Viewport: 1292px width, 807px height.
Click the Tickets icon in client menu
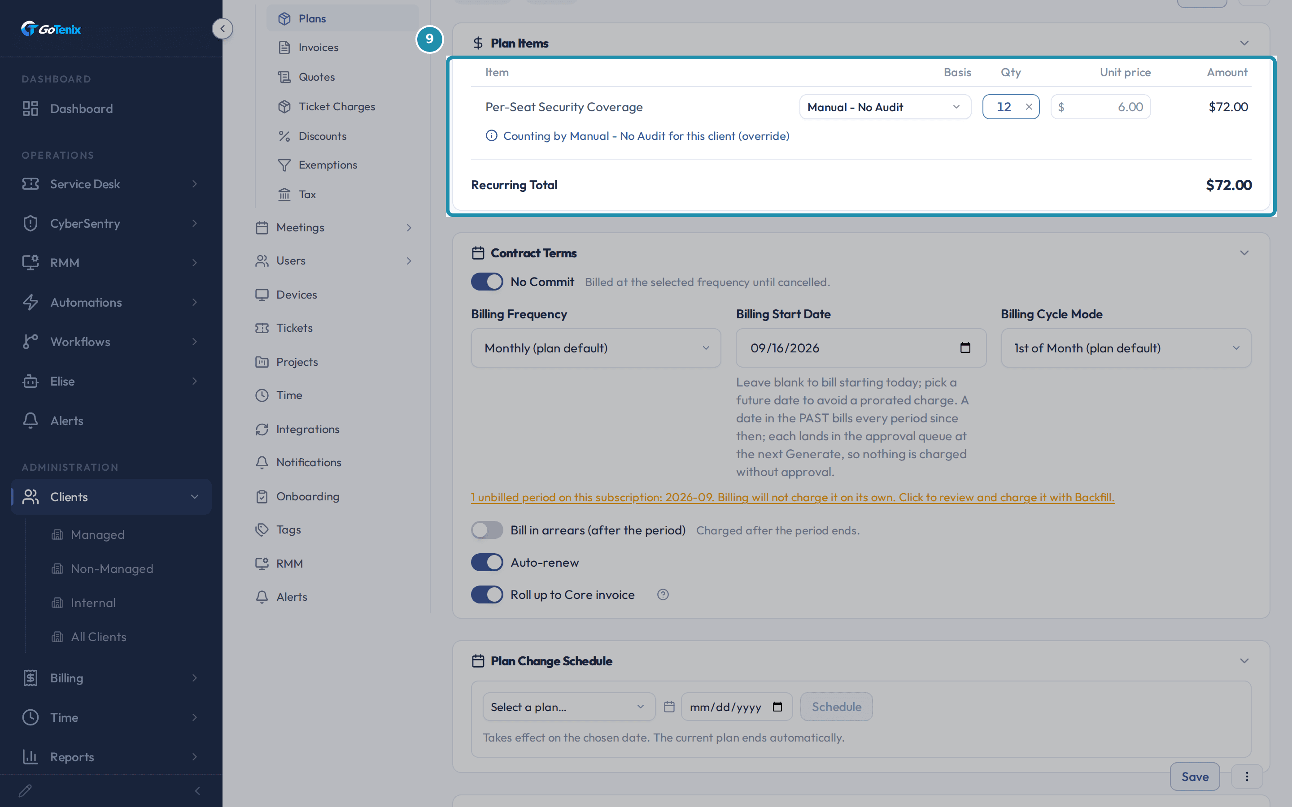(x=262, y=328)
